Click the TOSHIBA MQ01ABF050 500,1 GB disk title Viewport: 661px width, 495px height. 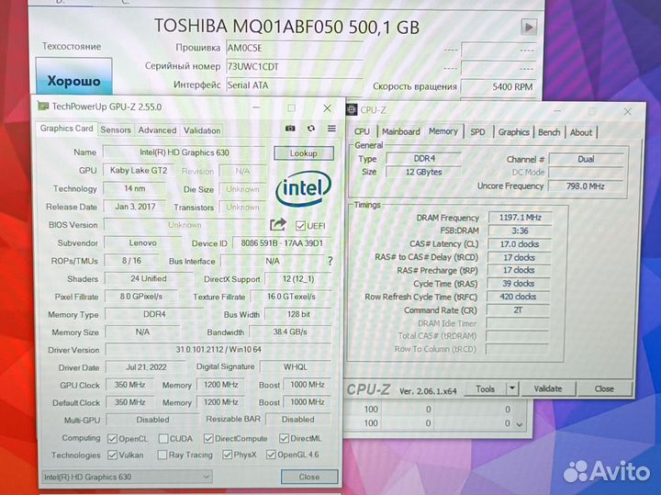[x=286, y=27]
